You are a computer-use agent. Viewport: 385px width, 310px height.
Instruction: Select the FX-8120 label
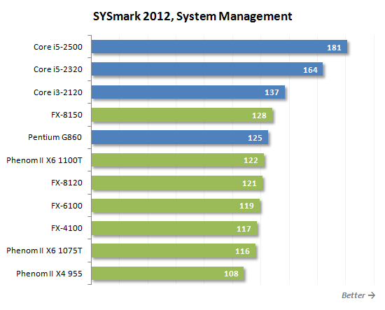coord(66,183)
